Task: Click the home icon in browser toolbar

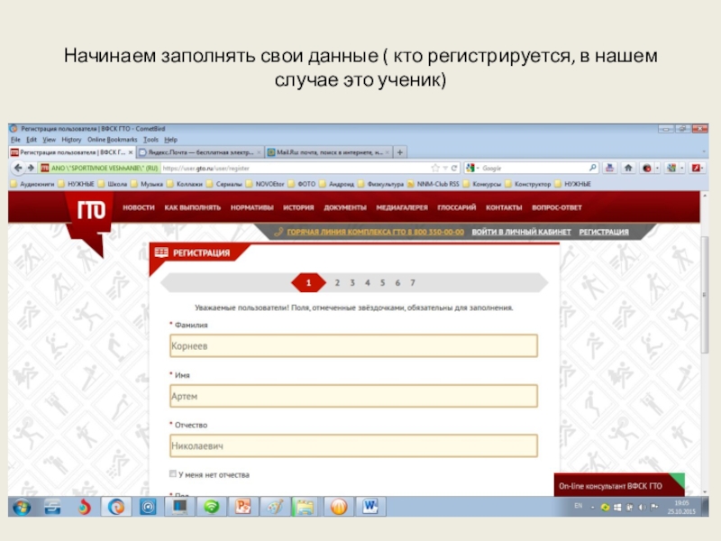Action: click(629, 168)
